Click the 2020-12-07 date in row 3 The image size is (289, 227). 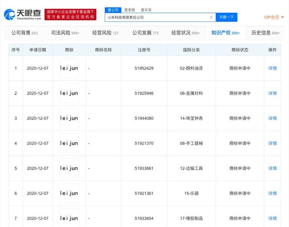tap(38, 118)
